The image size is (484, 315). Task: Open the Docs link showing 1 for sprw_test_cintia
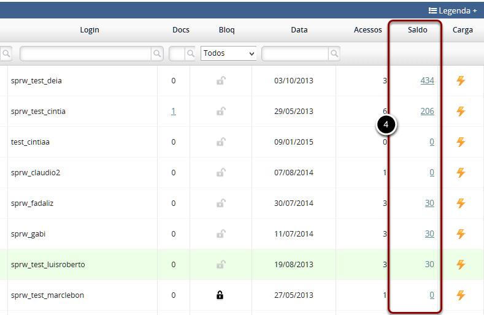[173, 112]
